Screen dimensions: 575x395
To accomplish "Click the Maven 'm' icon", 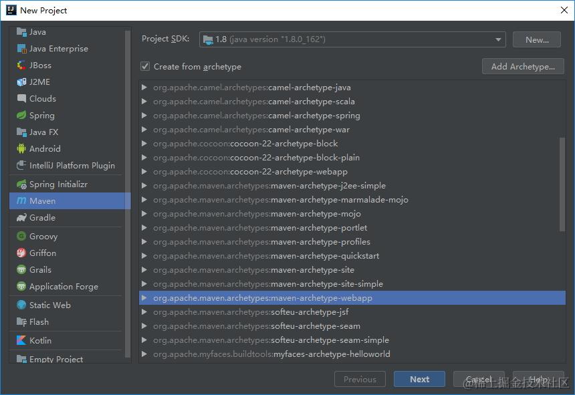I will click(x=21, y=201).
